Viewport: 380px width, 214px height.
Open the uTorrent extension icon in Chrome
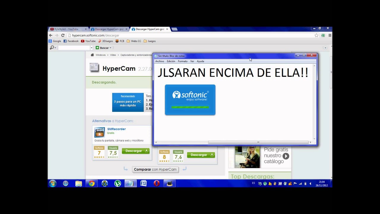point(323,35)
